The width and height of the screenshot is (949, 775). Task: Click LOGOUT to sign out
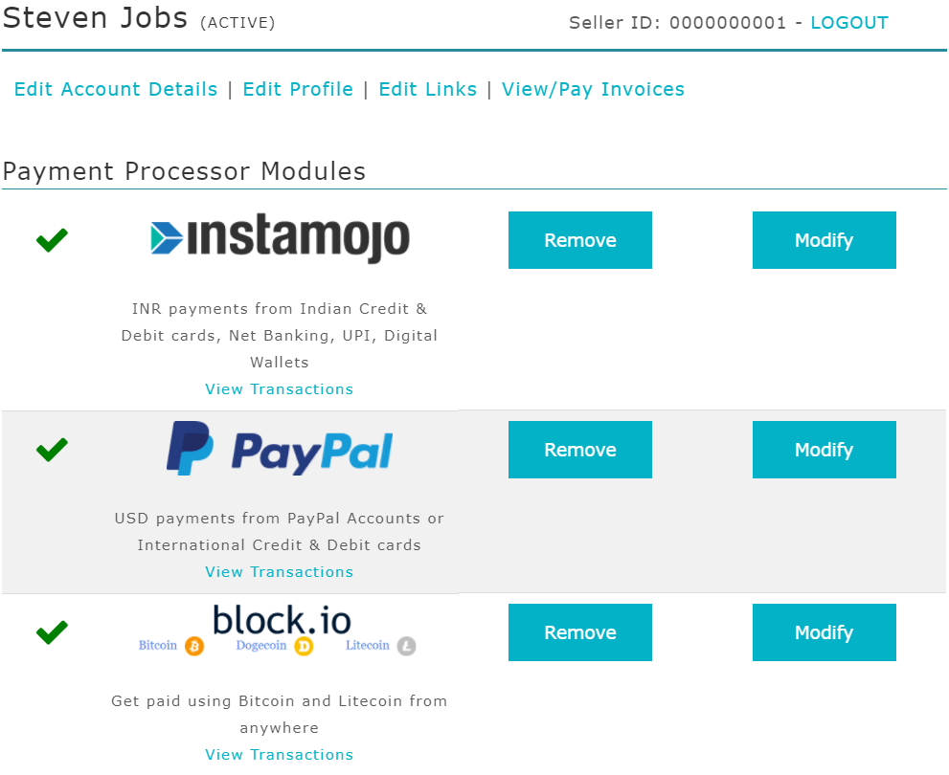click(x=848, y=22)
